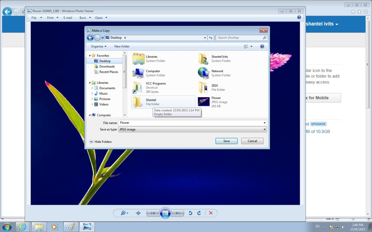This screenshot has width=372, height=232.
Task: Rotate the photo counterclockwise
Action: click(x=190, y=213)
